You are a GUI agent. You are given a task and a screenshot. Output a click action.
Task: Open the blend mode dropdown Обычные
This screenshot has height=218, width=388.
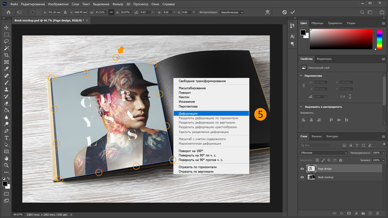[x=323, y=153]
